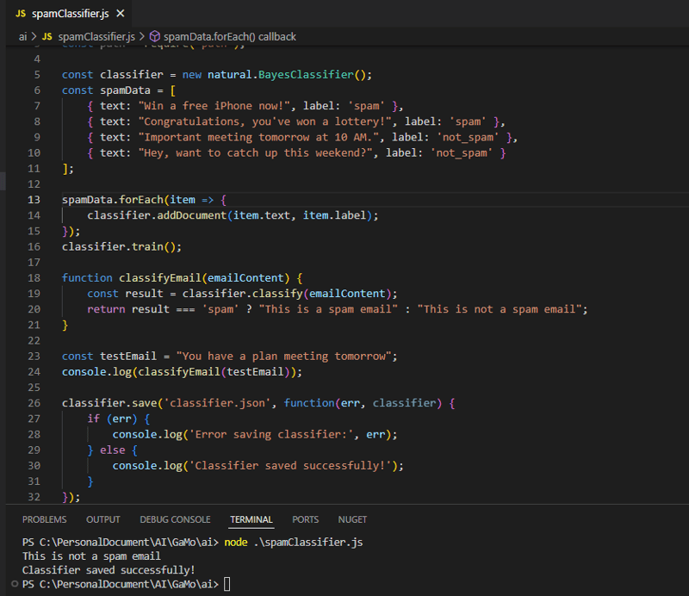
Task: Click the chevron after the 'ai' breadcrumb
Action: click(34, 36)
